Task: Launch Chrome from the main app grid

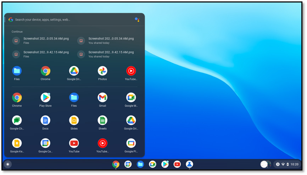Action: pyautogui.click(x=17, y=100)
